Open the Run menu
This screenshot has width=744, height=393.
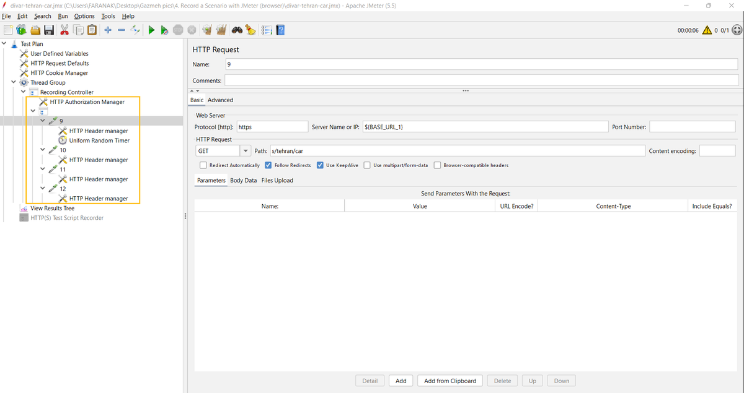pos(63,16)
